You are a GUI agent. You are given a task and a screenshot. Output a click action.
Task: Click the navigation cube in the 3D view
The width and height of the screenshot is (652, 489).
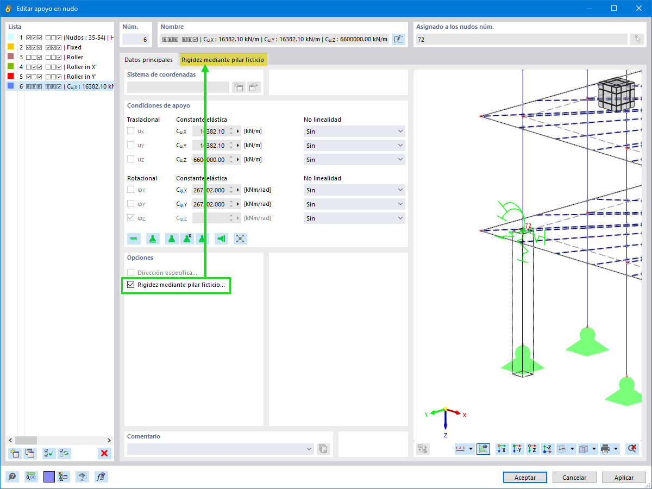point(616,95)
